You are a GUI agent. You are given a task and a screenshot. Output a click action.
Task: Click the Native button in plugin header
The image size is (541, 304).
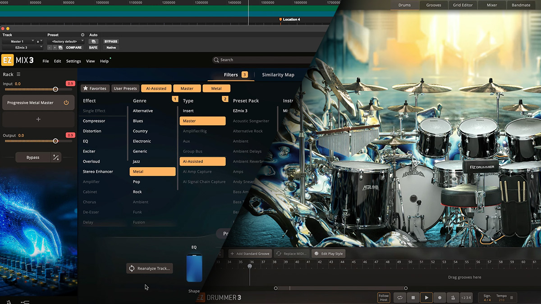[111, 47]
